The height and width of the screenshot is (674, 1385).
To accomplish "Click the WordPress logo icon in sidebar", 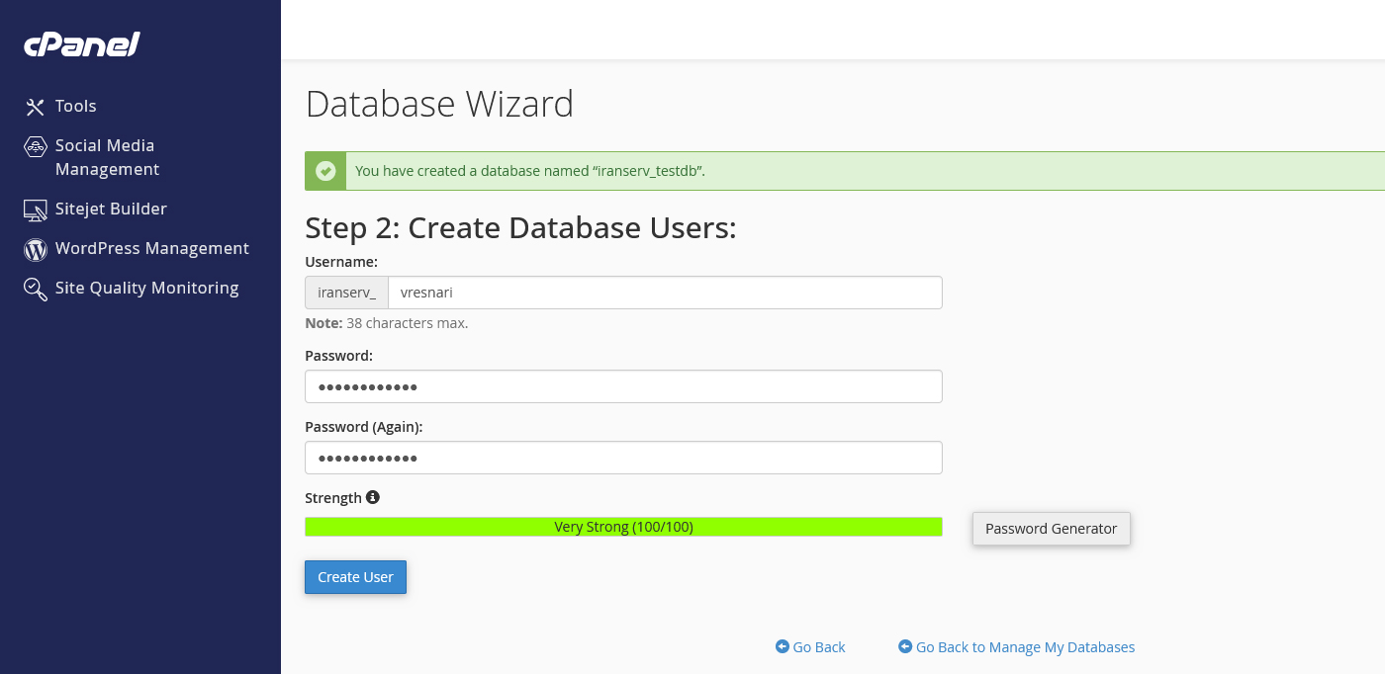I will 36,249.
